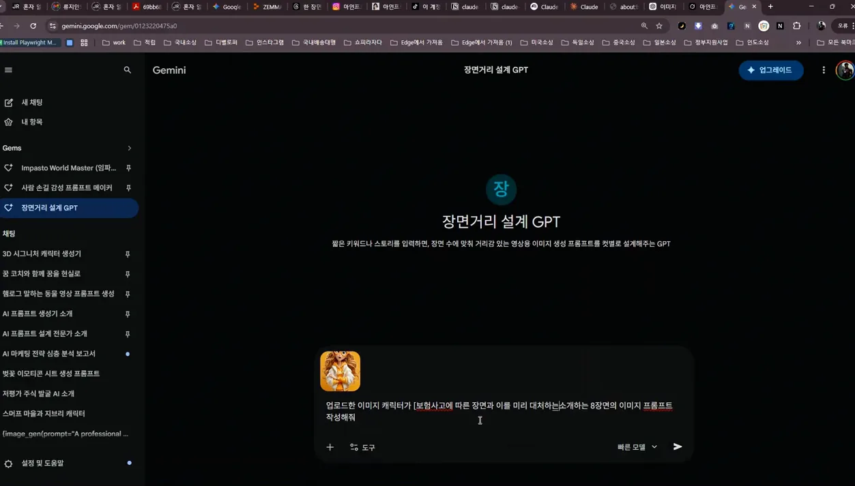Open the 미국소싱 bookmarks folder
Screen dimensions: 855x486
[536, 42]
